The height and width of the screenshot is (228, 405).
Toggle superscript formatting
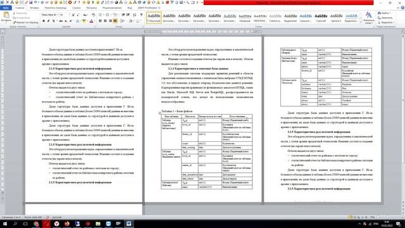70,21
